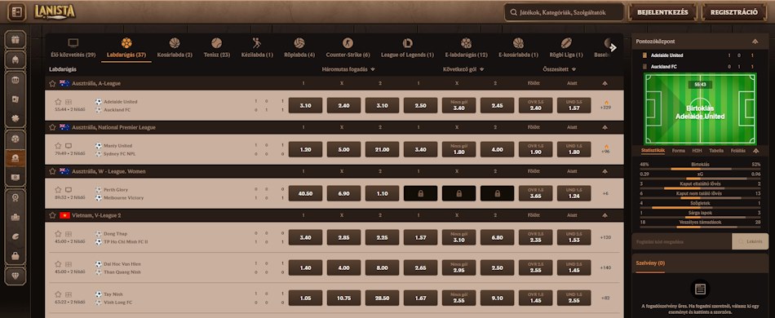Favorite the Adelaide United match star
775x318 pixels.
point(58,102)
